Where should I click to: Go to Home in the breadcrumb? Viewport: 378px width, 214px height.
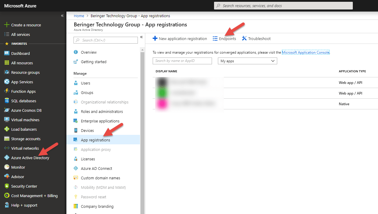tap(79, 16)
